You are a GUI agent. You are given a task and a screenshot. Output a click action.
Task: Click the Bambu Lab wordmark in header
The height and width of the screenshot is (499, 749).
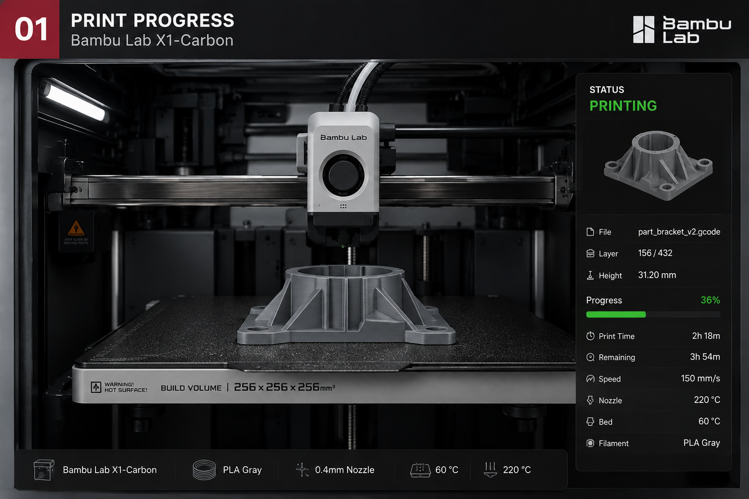point(697,30)
